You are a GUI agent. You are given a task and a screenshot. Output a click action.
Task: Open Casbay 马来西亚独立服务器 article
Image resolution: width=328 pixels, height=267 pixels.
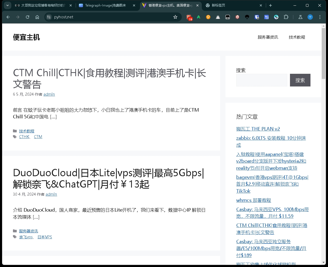tap(271, 248)
